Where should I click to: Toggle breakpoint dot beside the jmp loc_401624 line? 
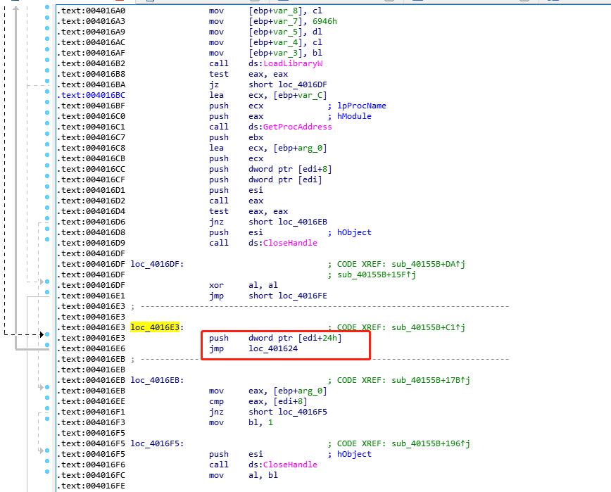(x=46, y=348)
